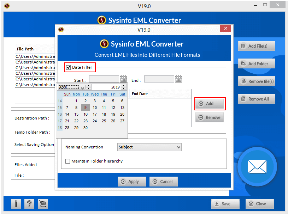Click the End Date column header

[x=160, y=94]
